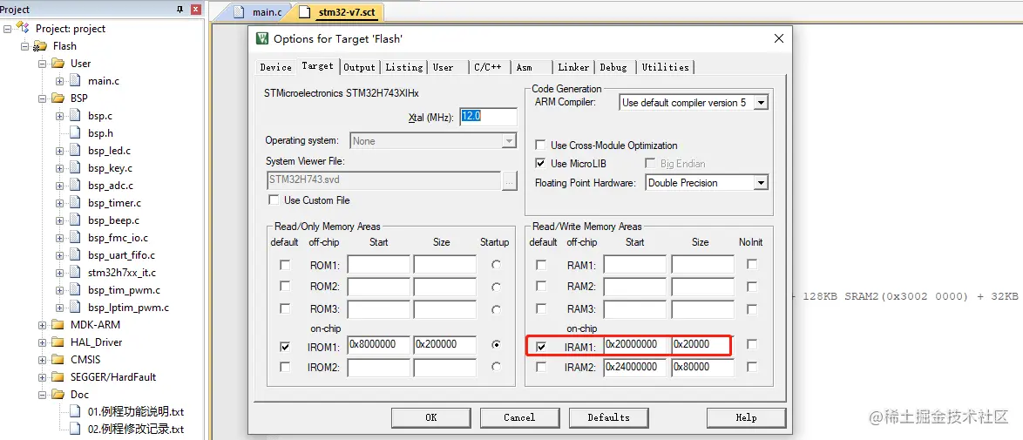1023x440 pixels.
Task: Select 02.例程修改记录.txt in tree
Action: click(x=136, y=429)
